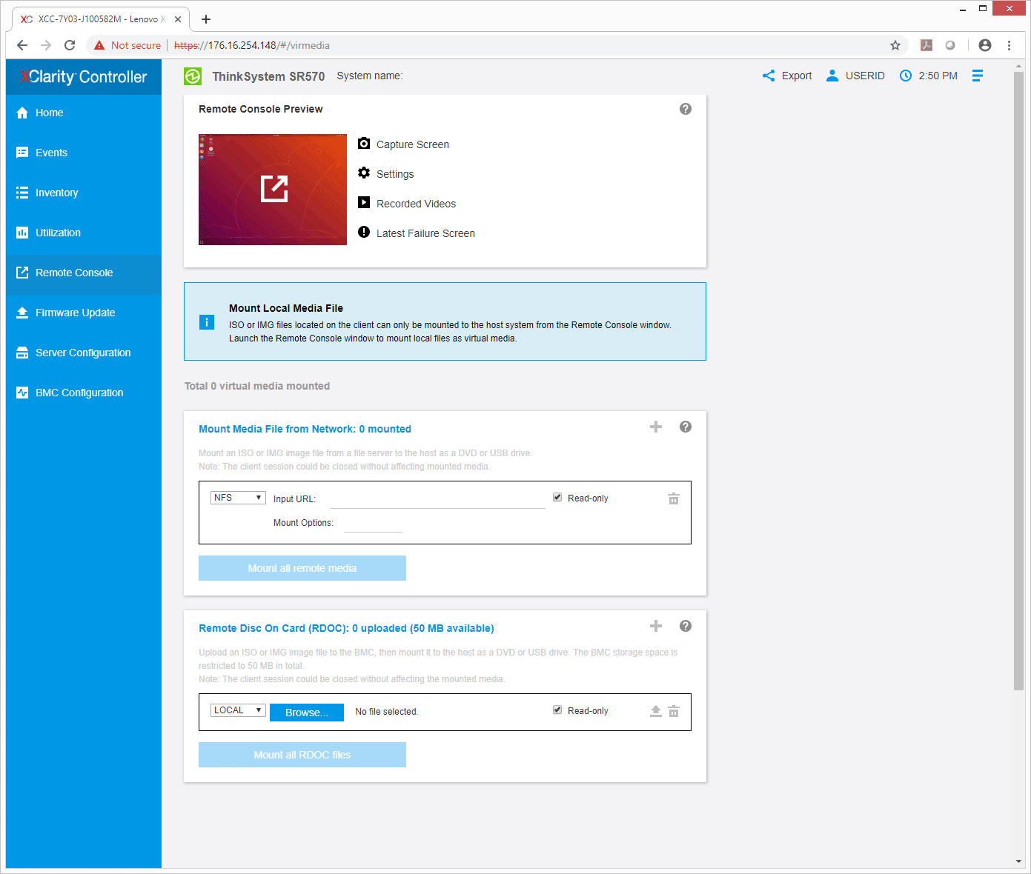Click the Settings gear icon
1031x874 pixels.
364,173
